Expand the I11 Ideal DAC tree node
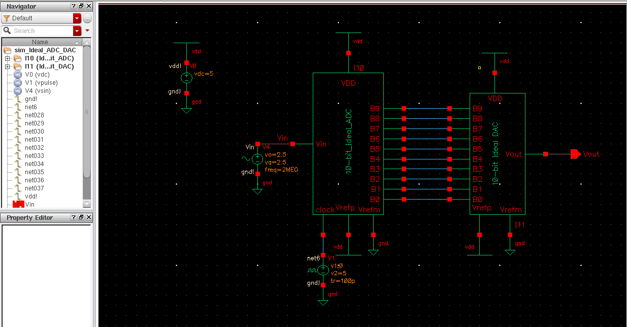 coord(8,67)
